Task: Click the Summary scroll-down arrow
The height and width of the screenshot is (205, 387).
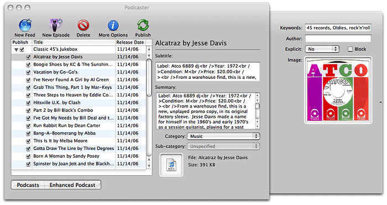Action: pos(258,127)
